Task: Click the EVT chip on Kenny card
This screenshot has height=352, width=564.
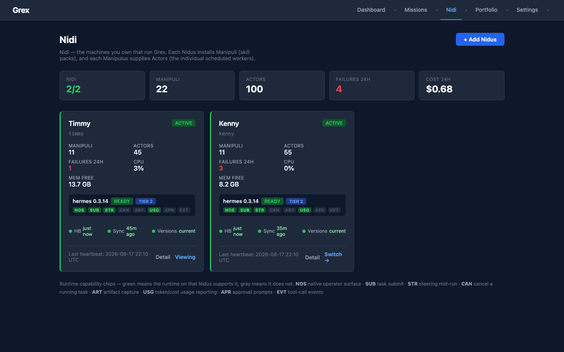Action: pos(334,210)
